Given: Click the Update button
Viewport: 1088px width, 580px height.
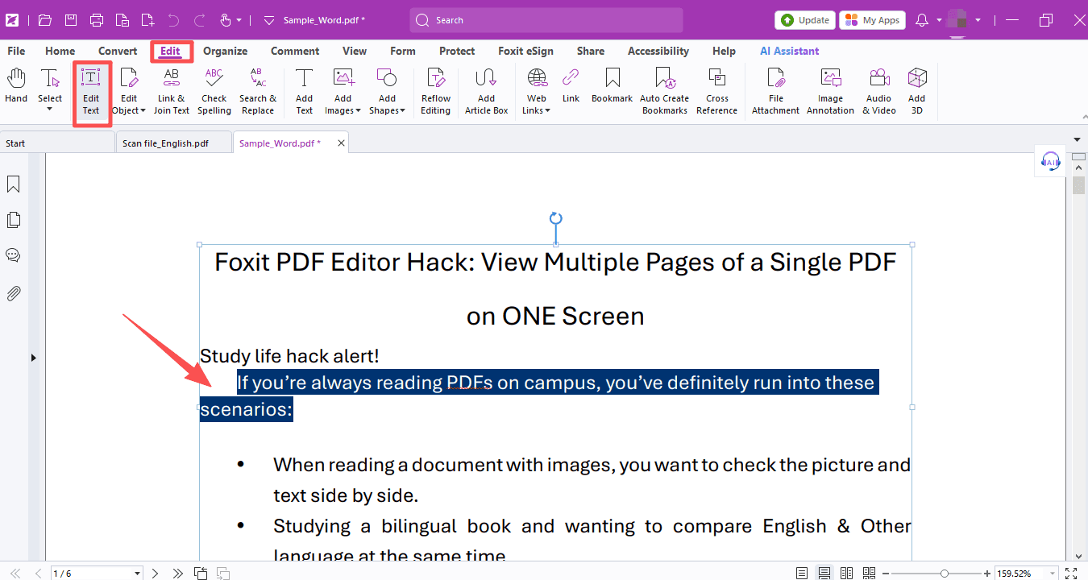Looking at the screenshot, I should (x=805, y=20).
